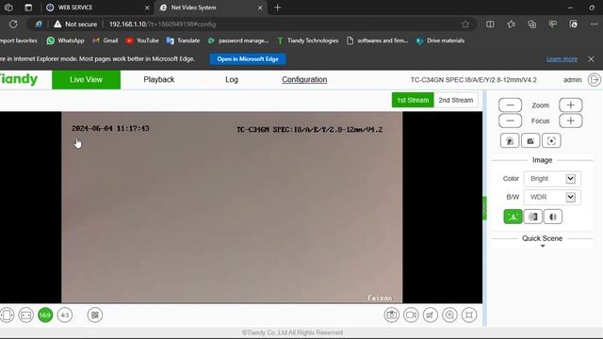Click the green side panel collapse handle
The height and width of the screenshot is (339, 603).
pos(484,208)
